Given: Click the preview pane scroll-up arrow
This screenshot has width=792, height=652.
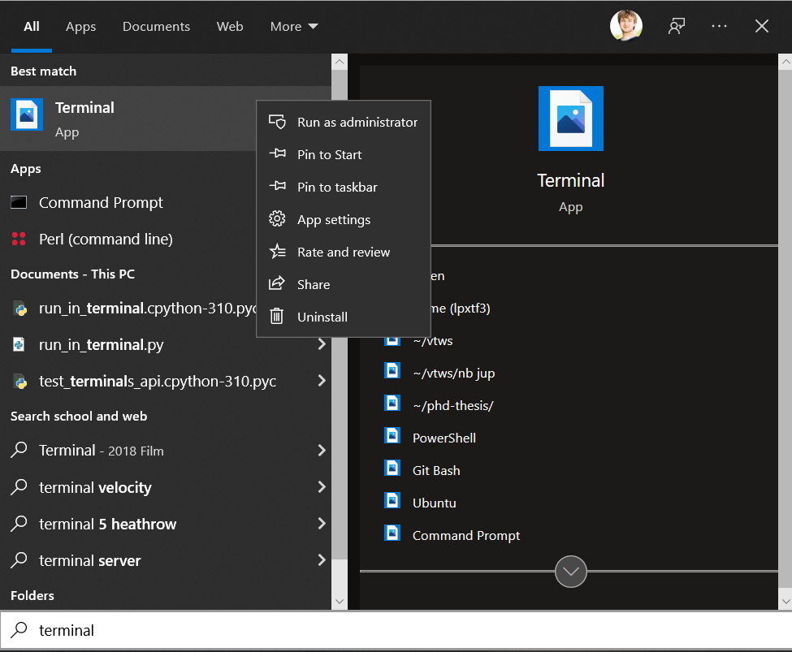Looking at the screenshot, I should point(785,63).
